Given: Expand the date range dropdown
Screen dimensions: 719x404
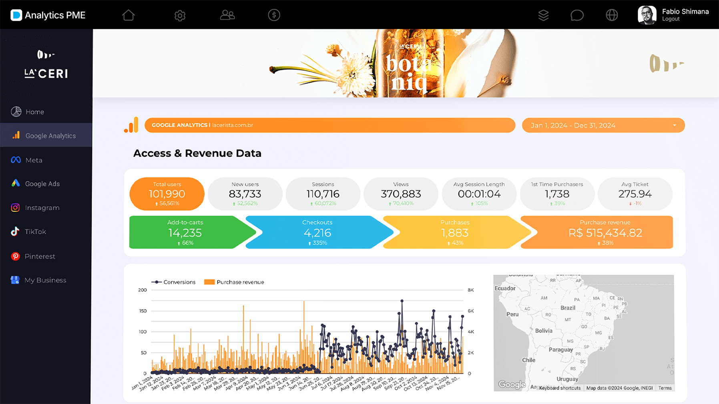Looking at the screenshot, I should 674,125.
